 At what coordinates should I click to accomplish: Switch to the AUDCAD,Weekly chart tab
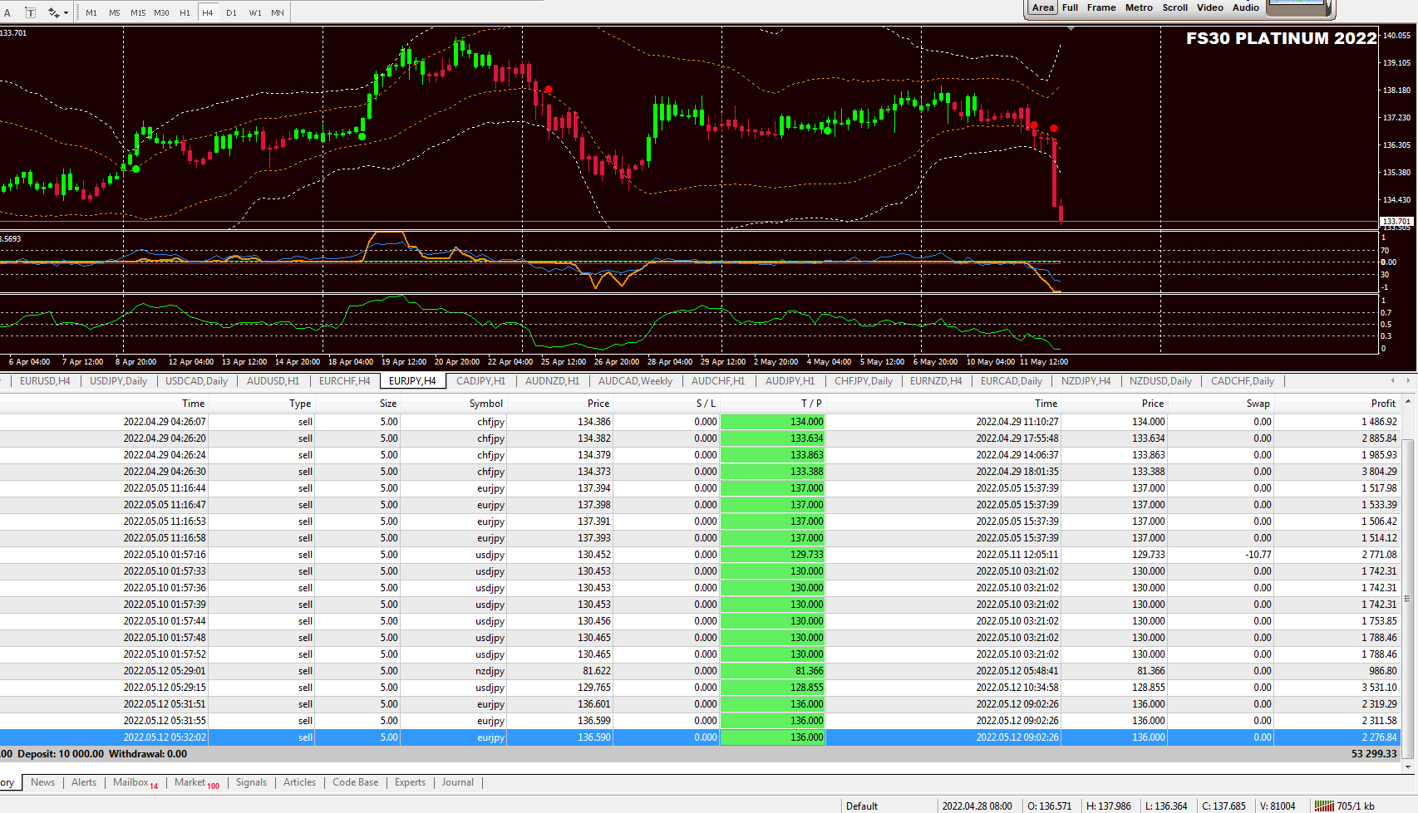tap(635, 381)
